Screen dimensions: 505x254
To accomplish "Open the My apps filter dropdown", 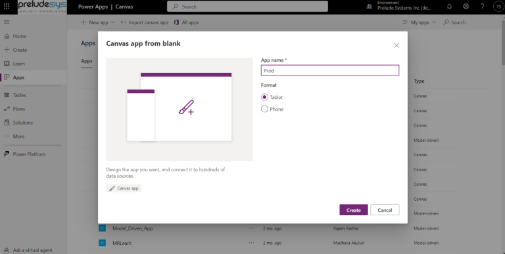I will pos(419,22).
